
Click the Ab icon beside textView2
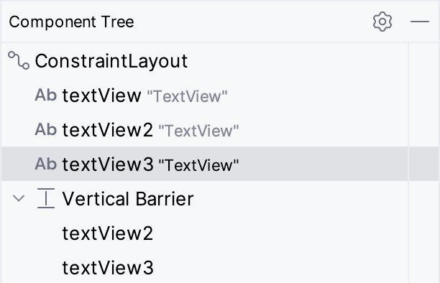pos(46,129)
